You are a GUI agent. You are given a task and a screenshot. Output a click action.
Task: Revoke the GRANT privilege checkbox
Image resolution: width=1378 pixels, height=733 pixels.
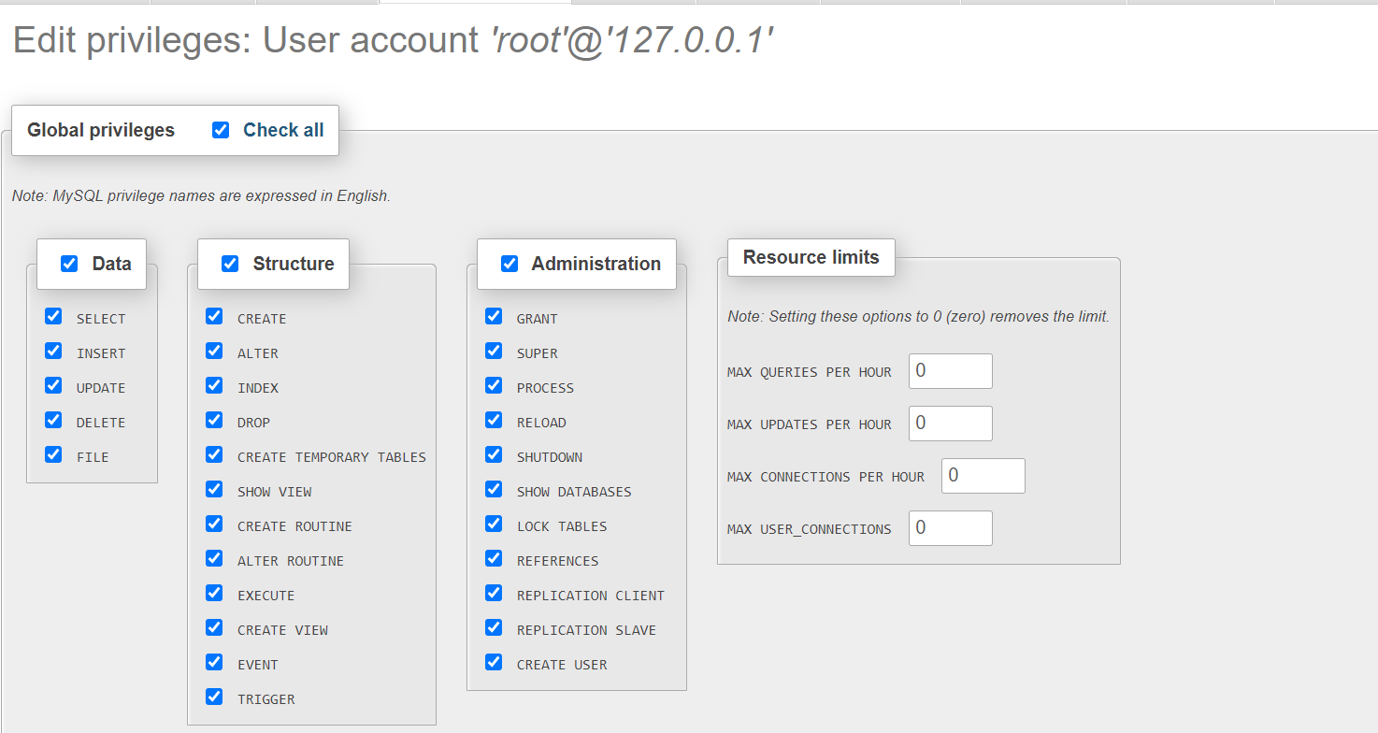point(494,316)
